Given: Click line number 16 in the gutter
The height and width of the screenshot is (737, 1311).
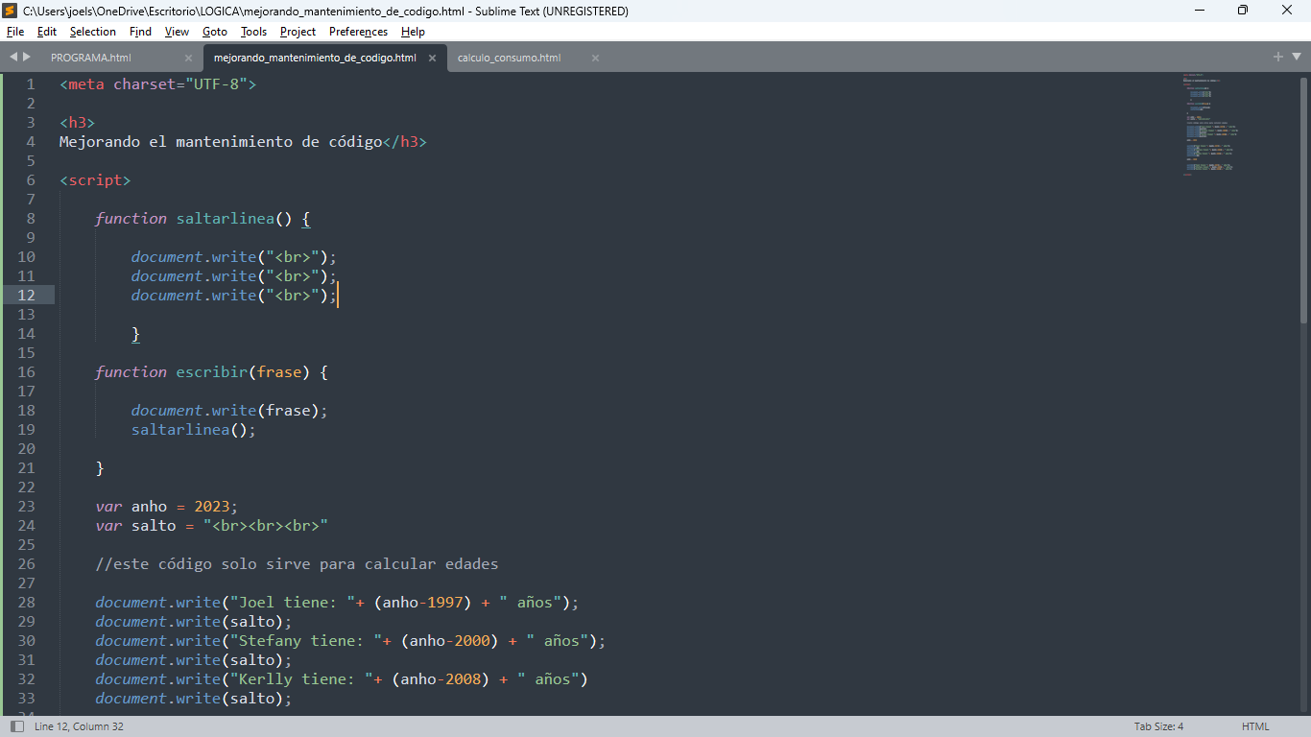Looking at the screenshot, I should point(26,372).
